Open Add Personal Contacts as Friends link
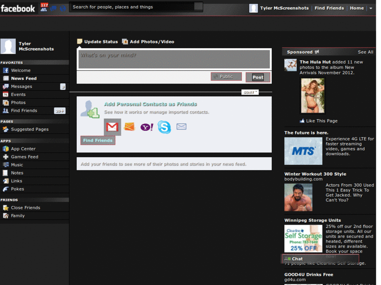This screenshot has height=285, width=381. tap(150, 104)
